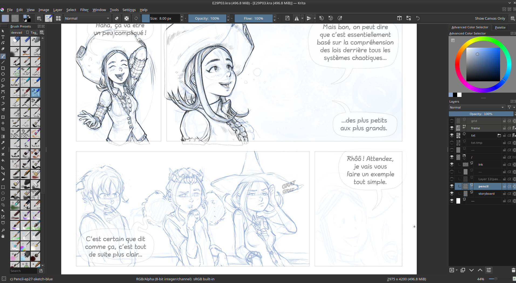Click the brush Opacity slider
The width and height of the screenshot is (516, 283).
[x=207, y=18]
